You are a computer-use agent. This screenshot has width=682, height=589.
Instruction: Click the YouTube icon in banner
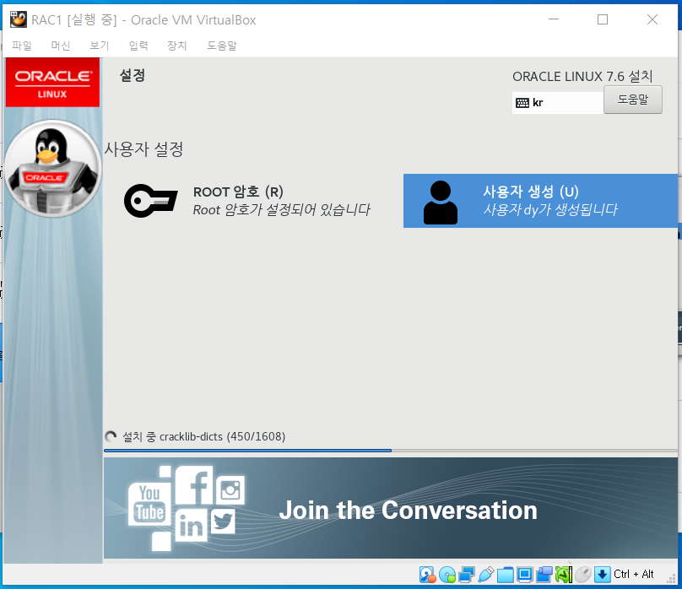[149, 504]
